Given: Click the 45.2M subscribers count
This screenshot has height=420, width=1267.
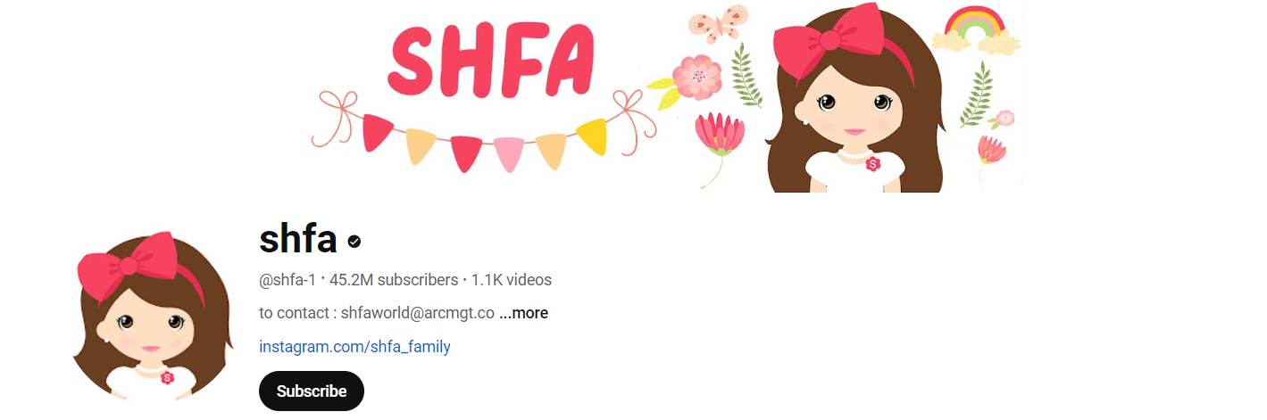Looking at the screenshot, I should point(394,280).
